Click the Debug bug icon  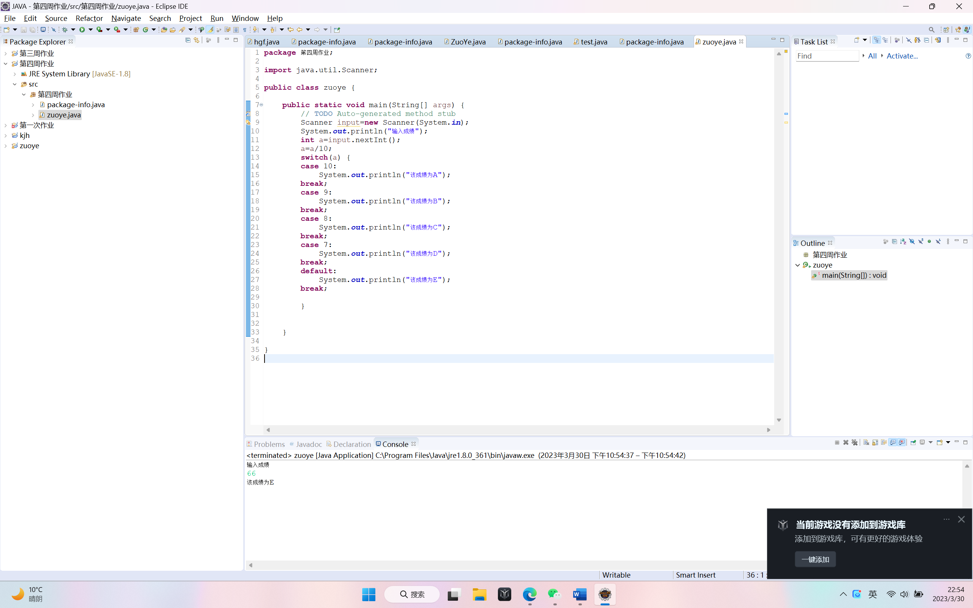point(65,29)
